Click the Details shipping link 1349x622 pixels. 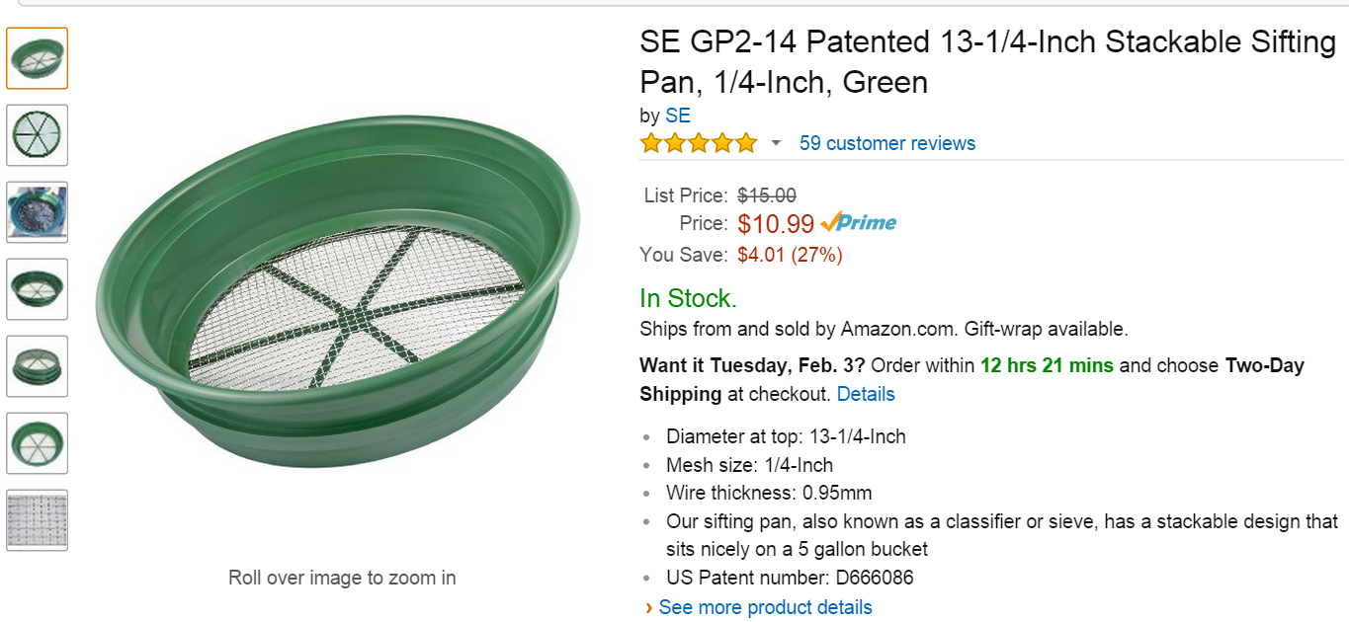pyautogui.click(x=865, y=394)
